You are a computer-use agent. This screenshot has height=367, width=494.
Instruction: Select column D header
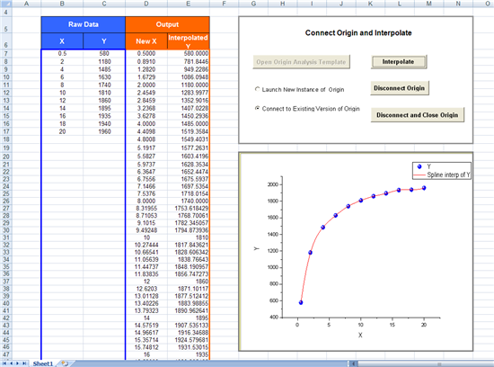[x=146, y=4]
